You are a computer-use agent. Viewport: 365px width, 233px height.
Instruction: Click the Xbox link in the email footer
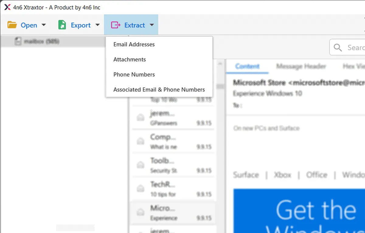coord(282,175)
